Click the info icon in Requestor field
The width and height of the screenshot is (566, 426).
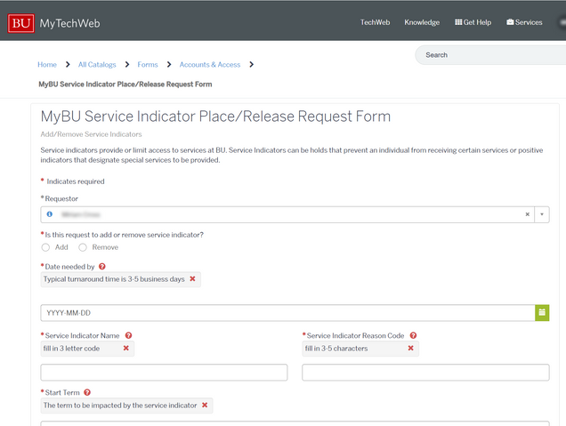(x=50, y=214)
